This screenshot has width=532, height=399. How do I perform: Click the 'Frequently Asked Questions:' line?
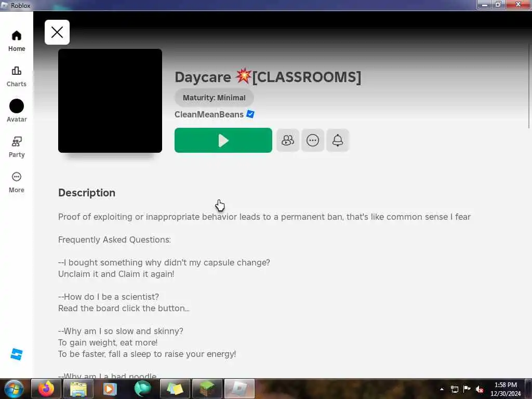(x=115, y=240)
